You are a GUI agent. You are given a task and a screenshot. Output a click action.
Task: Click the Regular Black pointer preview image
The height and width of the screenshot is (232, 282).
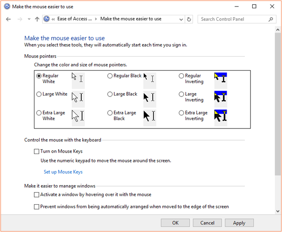pos(149,78)
